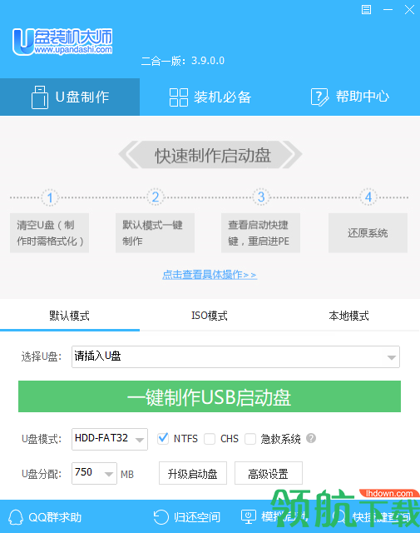Close the U盘装机大师 window
The image size is (420, 533).
coord(409,9)
